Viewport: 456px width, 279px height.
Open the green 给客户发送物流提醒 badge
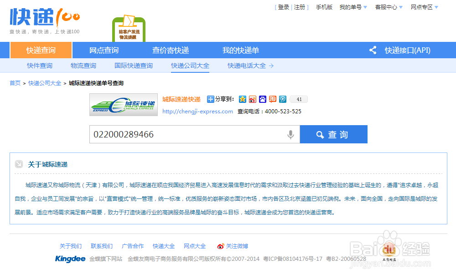(x=129, y=29)
